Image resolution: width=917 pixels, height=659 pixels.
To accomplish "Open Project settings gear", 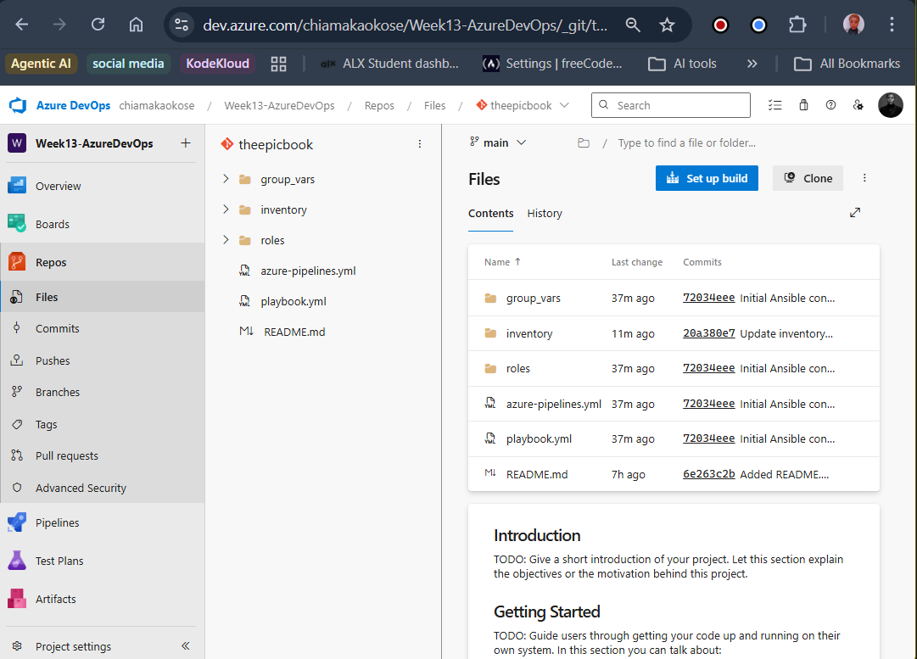I will 17,646.
